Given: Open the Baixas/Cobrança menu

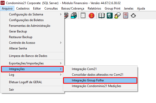Looking at the screenshot, I should (x=73, y=8).
